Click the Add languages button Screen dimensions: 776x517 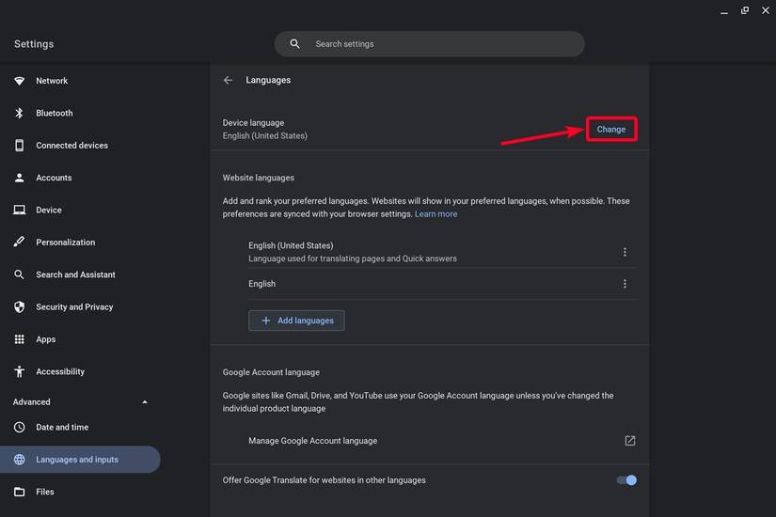pyautogui.click(x=296, y=321)
